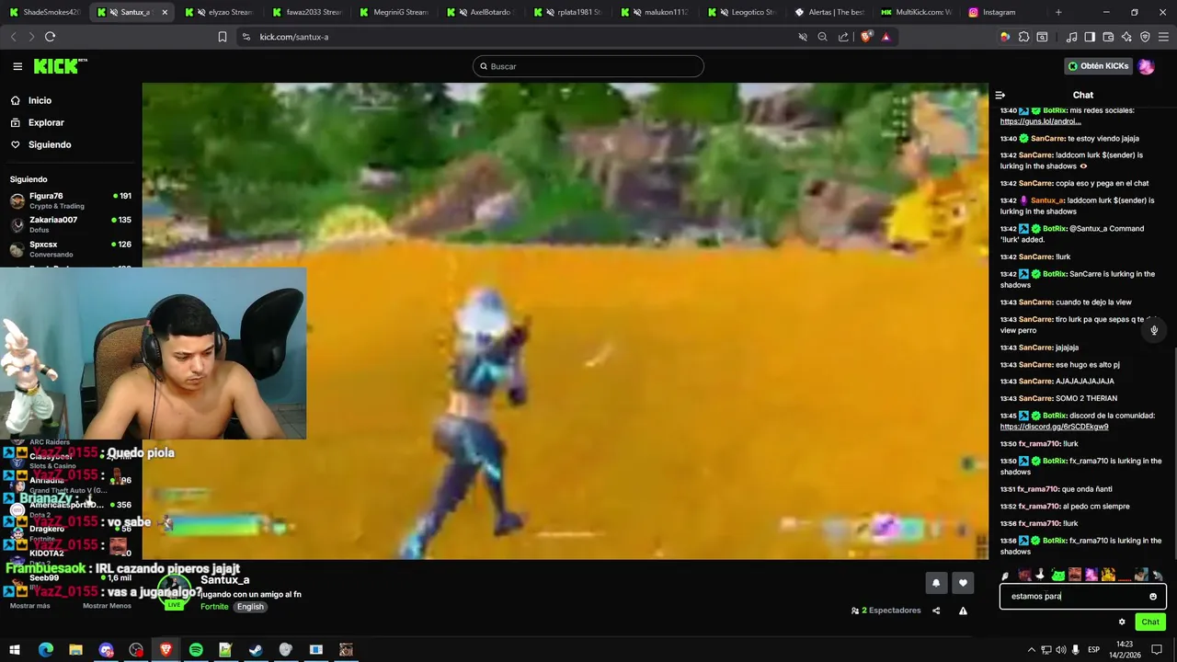Focus the Buscar search field
Screen dimensions: 1177x662
(588, 66)
